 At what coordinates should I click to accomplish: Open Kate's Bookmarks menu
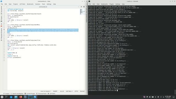(x=30, y=4)
